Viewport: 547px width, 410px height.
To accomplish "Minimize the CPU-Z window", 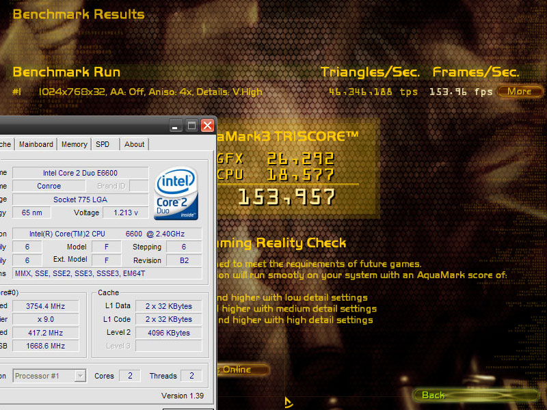I will pyautogui.click(x=175, y=126).
